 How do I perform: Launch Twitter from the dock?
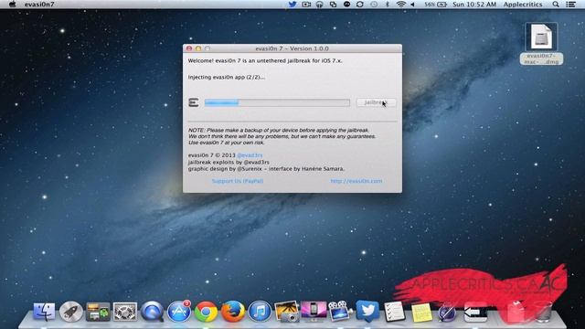coord(367,311)
